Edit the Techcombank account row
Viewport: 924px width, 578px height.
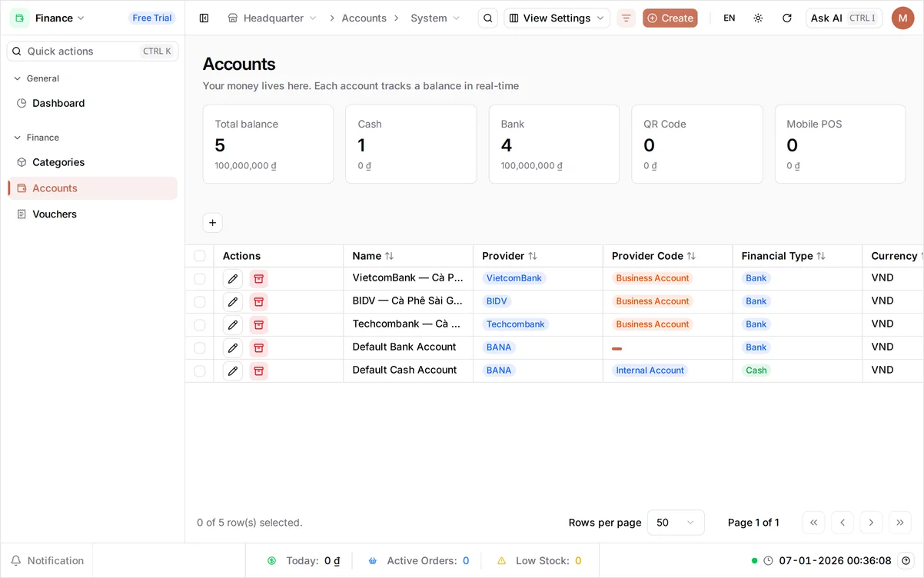coord(233,324)
